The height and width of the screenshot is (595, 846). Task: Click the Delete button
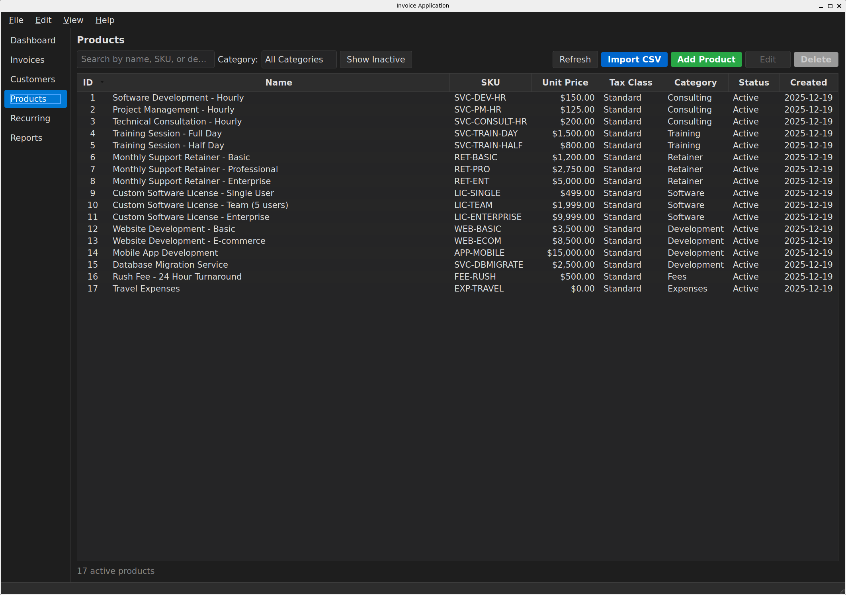point(816,59)
